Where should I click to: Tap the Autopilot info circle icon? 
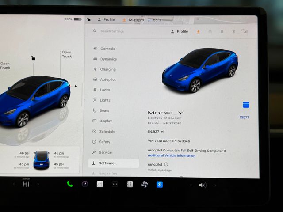[166, 164]
